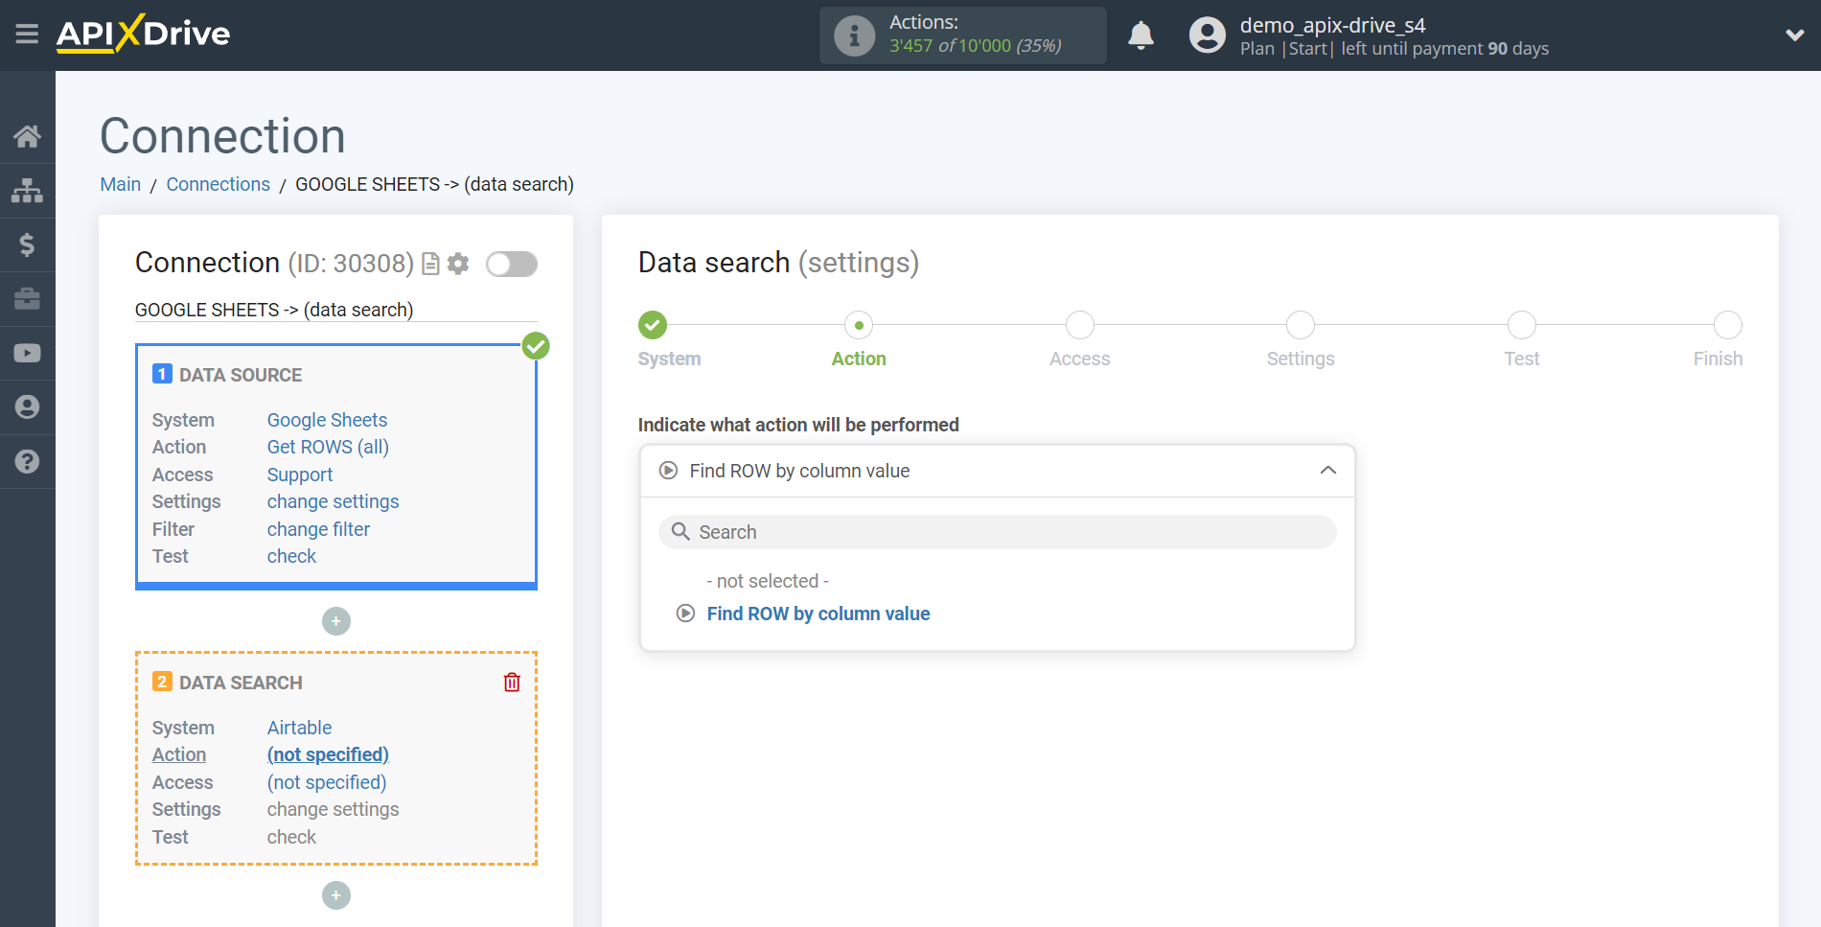Open the hamburger menu
This screenshot has width=1821, height=927.
pyautogui.click(x=27, y=35)
